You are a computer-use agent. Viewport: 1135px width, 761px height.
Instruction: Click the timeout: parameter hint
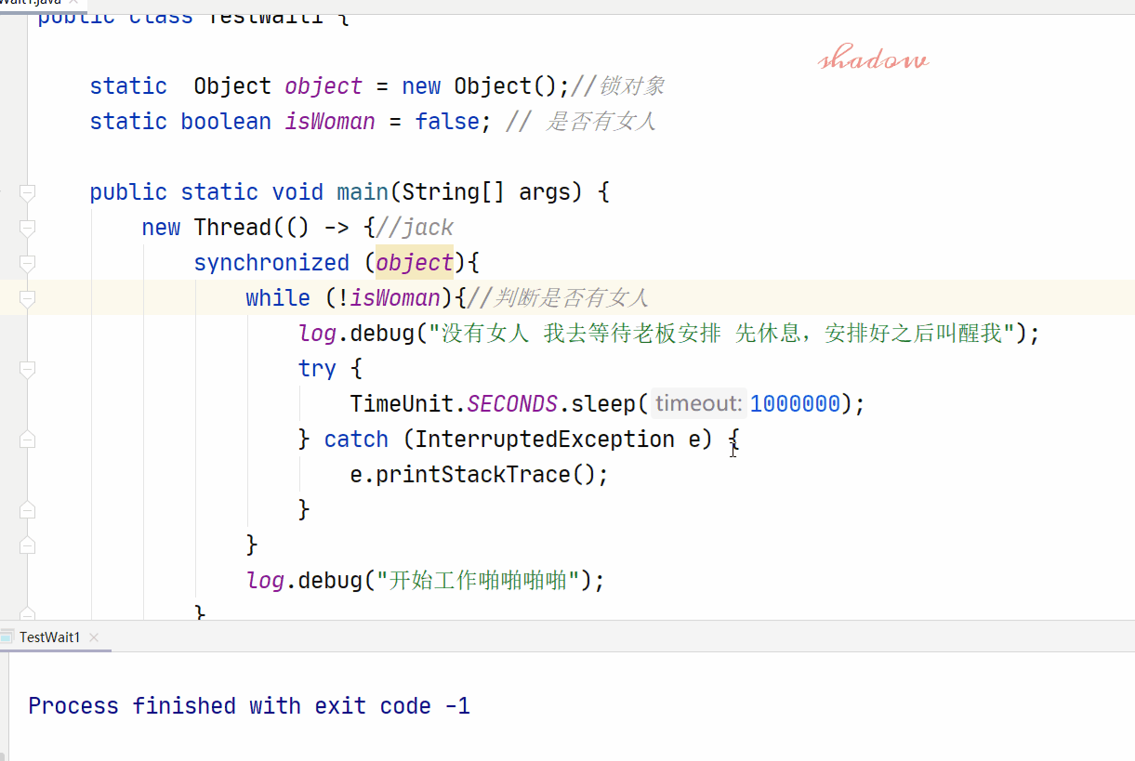pos(698,403)
